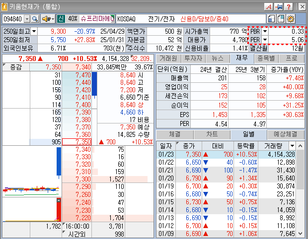Click the mini candlestick chart thumbnail
308x239 pixels.
(32, 172)
